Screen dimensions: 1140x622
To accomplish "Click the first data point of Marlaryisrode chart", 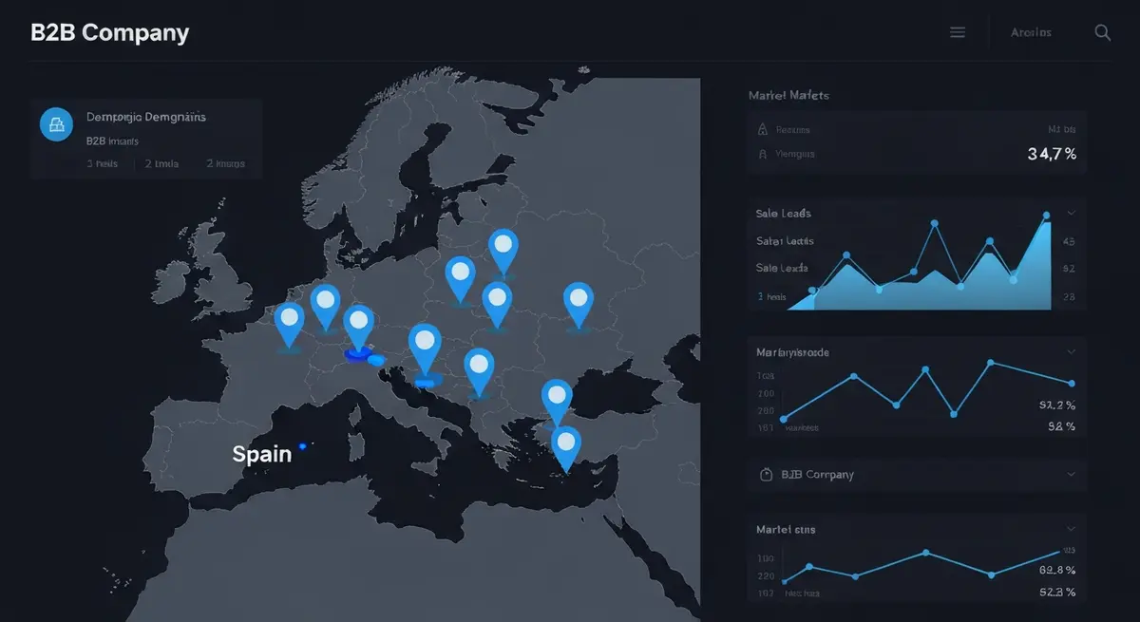I will (x=784, y=419).
